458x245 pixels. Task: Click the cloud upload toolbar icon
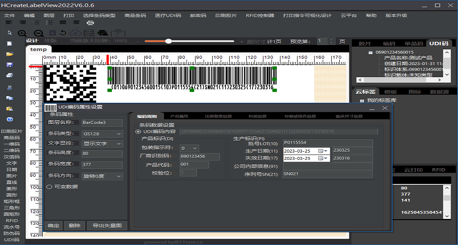(76, 33)
